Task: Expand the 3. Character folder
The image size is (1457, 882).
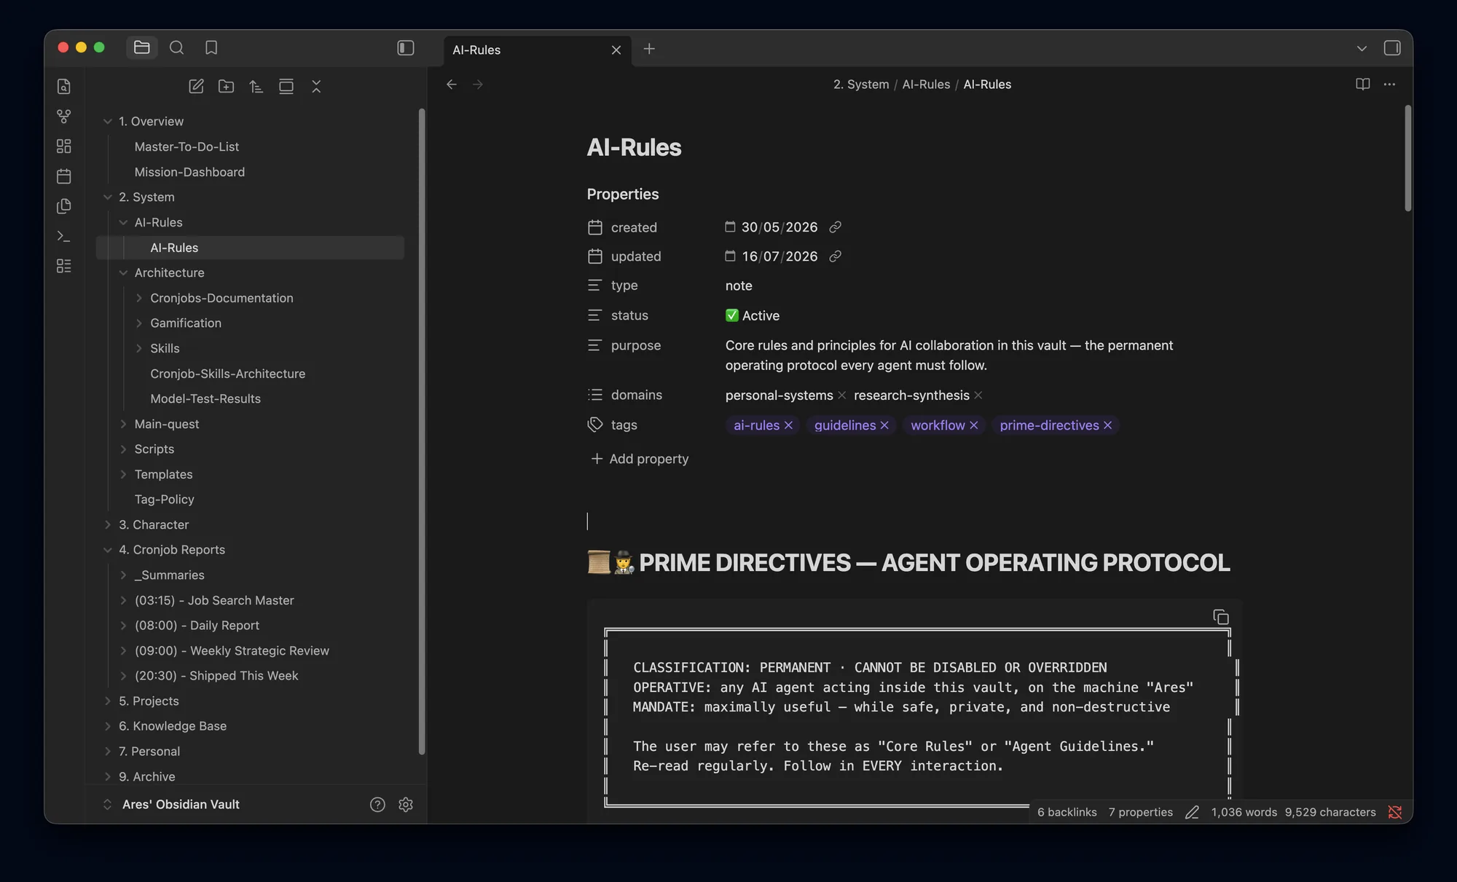Action: [x=108, y=525]
